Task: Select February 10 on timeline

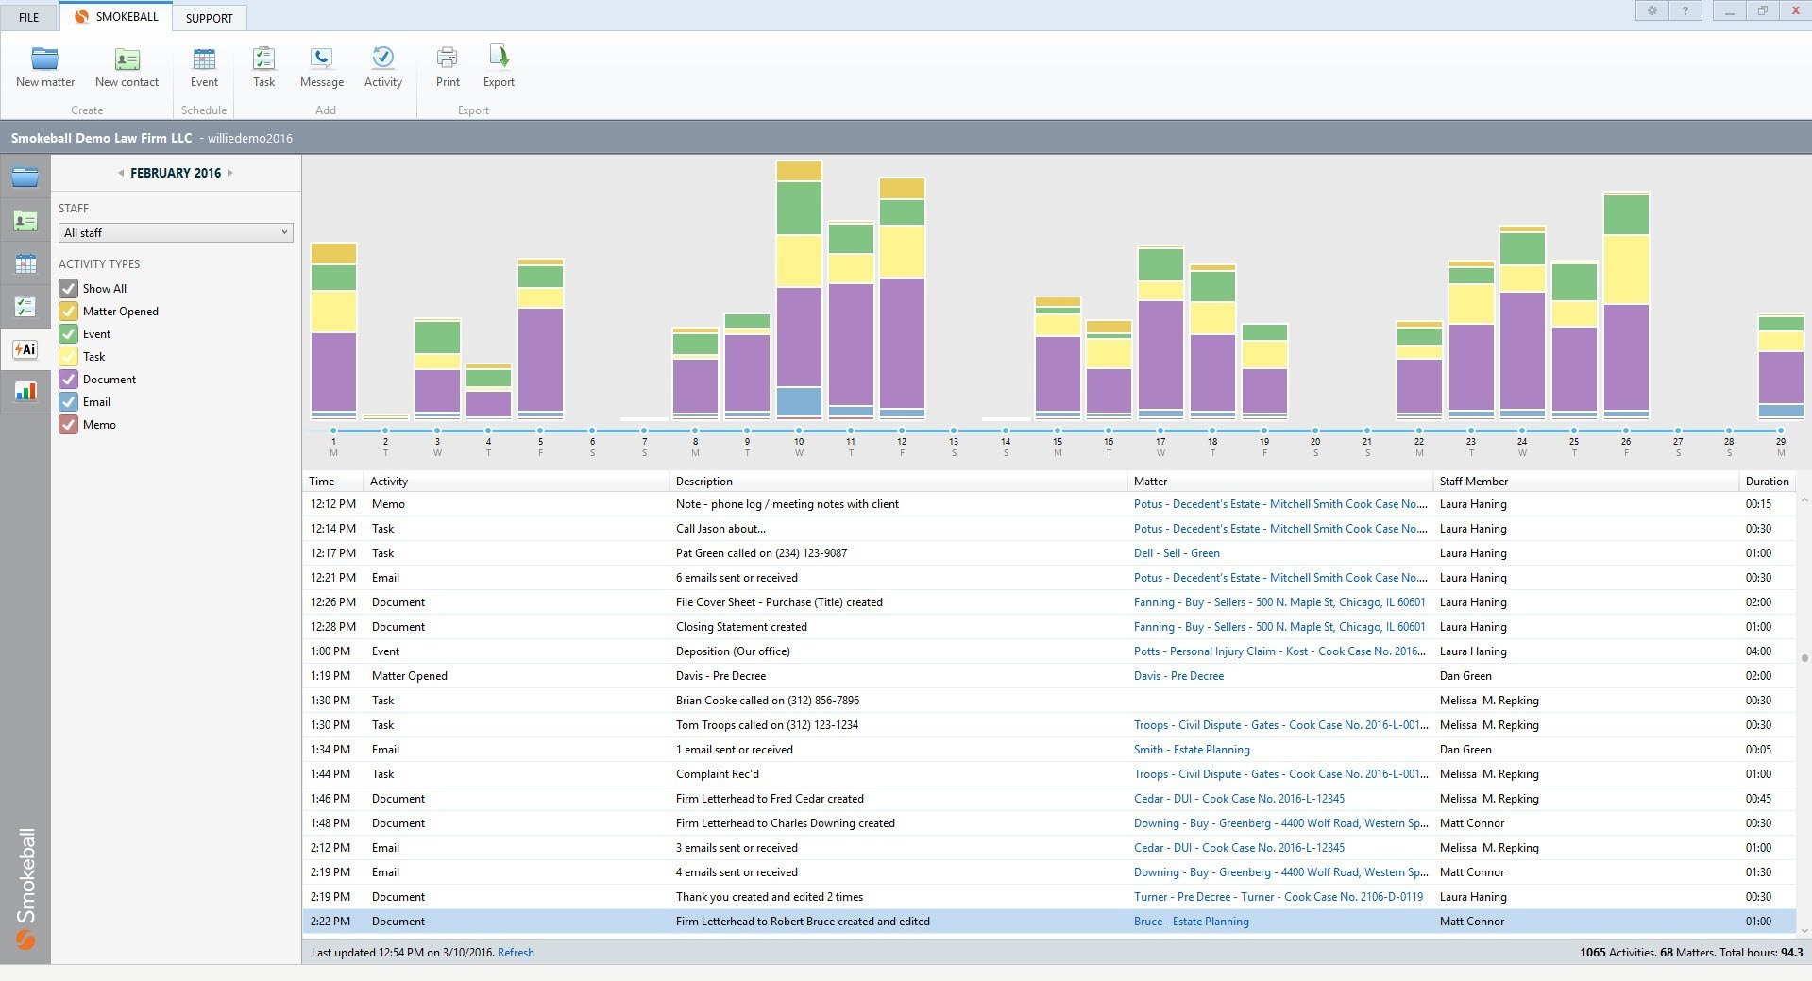Action: [799, 431]
